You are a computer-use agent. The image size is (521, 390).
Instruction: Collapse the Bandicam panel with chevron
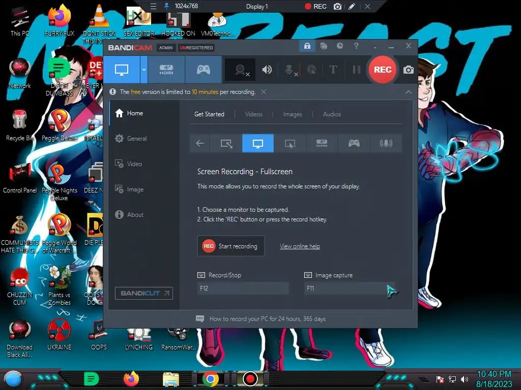409,92
